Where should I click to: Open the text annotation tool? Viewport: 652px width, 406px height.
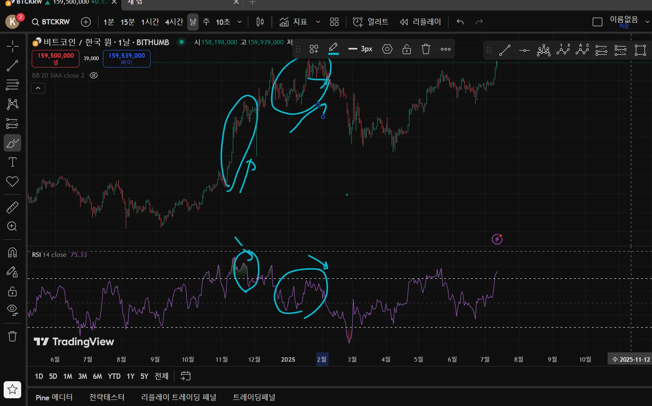pyautogui.click(x=13, y=162)
